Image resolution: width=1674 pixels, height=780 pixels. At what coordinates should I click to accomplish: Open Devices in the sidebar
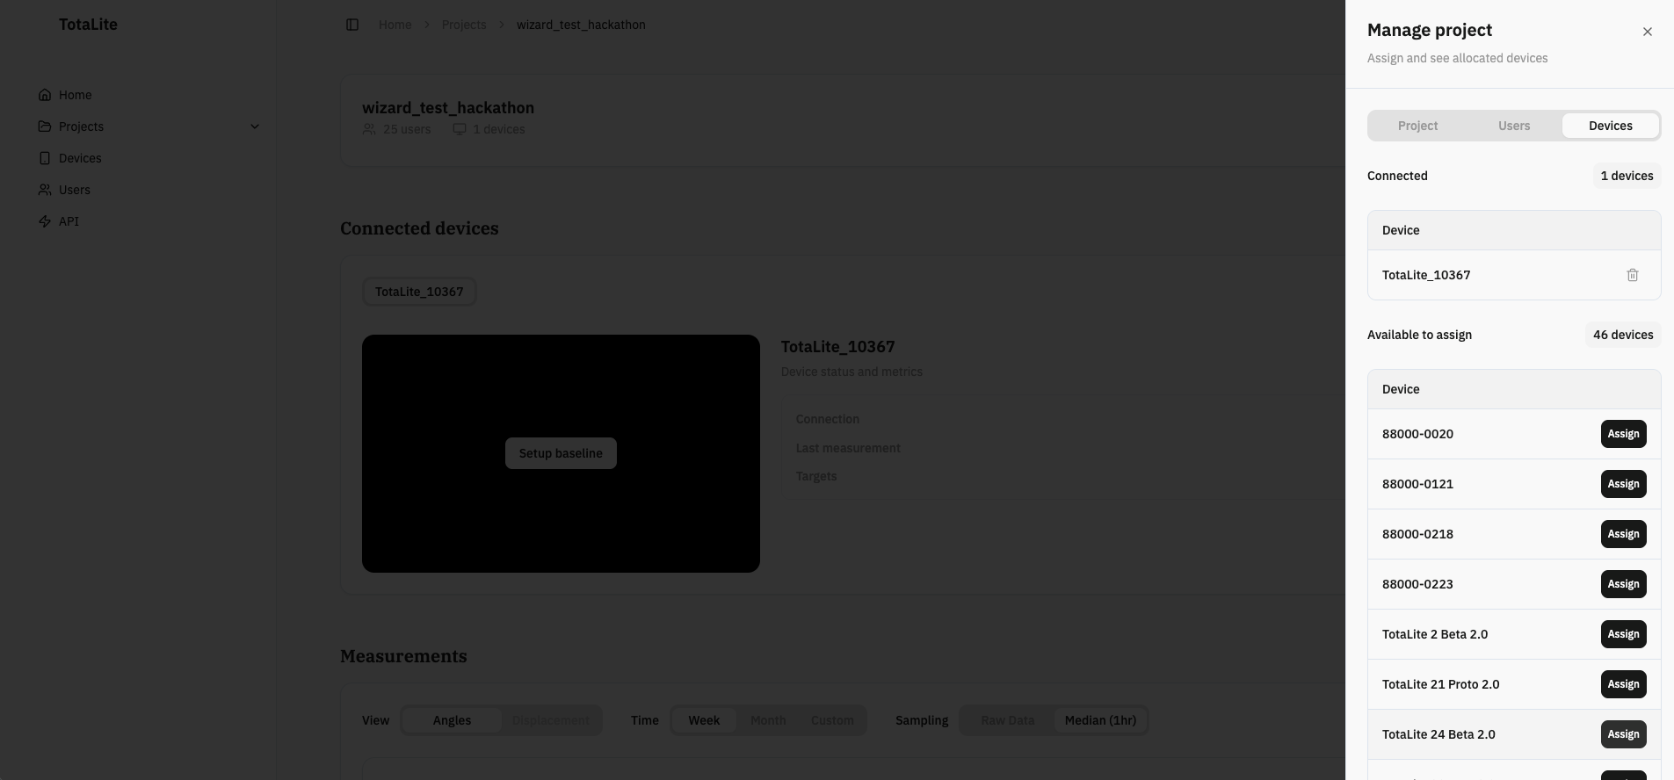(x=80, y=158)
